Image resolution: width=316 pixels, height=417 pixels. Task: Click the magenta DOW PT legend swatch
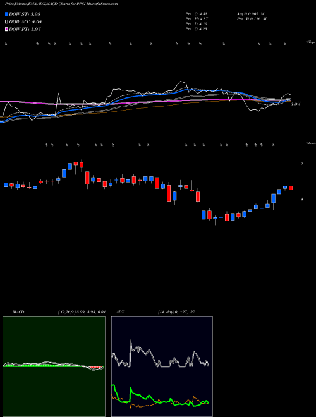click(6, 29)
